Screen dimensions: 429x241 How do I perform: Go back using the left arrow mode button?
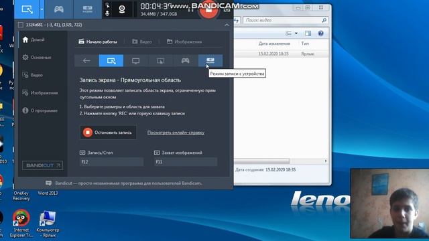click(86, 61)
